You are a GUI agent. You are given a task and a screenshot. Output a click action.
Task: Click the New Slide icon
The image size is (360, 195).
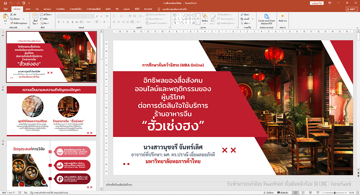(35, 16)
